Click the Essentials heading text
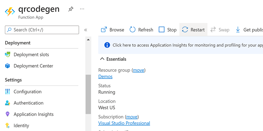Screen dimensions: 263x131 (116, 59)
